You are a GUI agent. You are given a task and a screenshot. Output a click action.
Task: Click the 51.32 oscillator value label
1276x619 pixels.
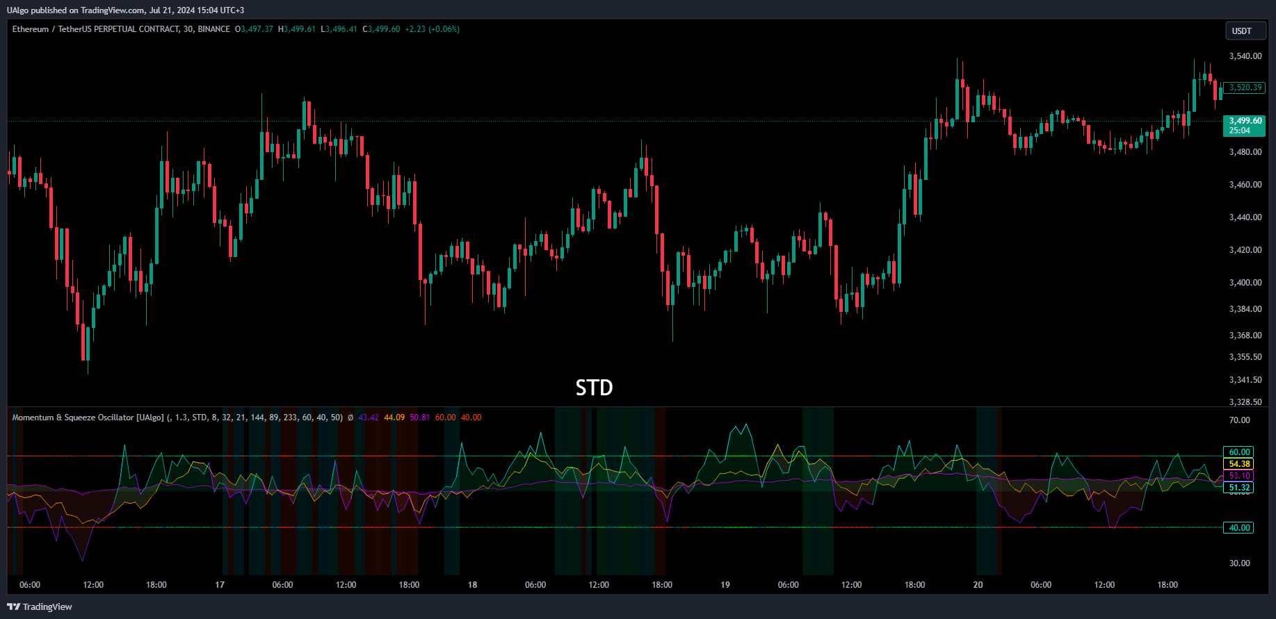[1238, 488]
